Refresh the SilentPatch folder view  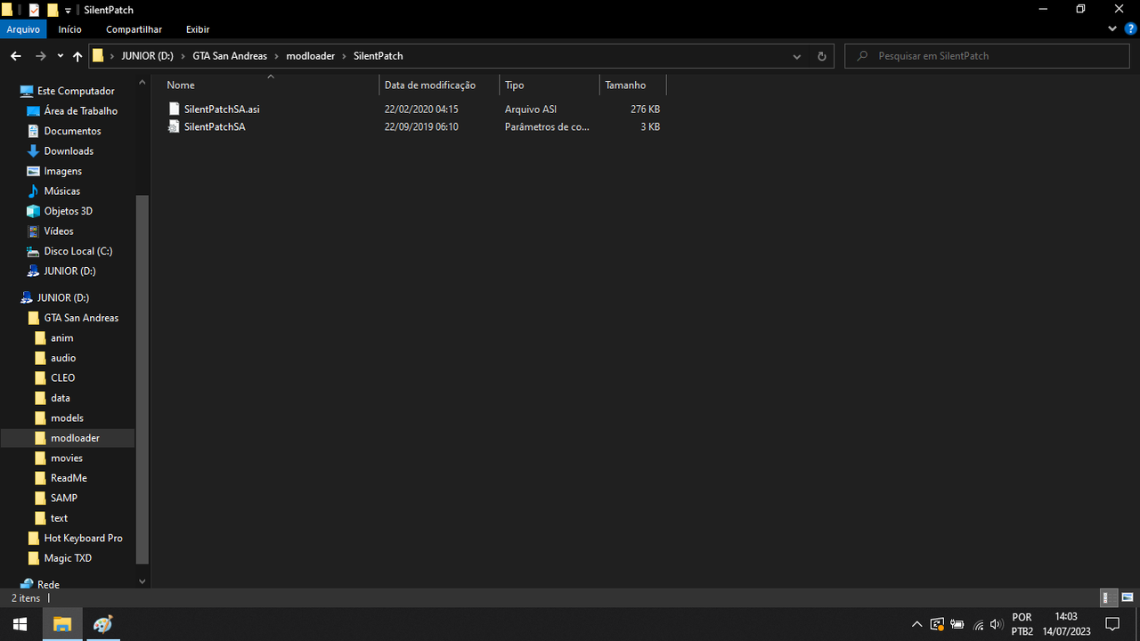[x=821, y=55]
